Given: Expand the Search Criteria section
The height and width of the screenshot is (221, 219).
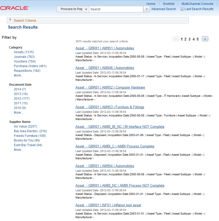Looking at the screenshot, I should point(10,20).
